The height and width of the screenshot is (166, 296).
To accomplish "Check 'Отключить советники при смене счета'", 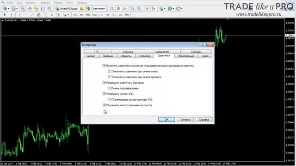I will click(x=110, y=71).
